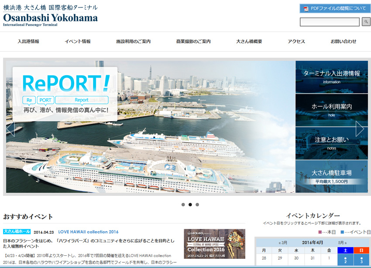Select the first carousel dot indicator
The height and width of the screenshot is (268, 371).
tap(183, 205)
